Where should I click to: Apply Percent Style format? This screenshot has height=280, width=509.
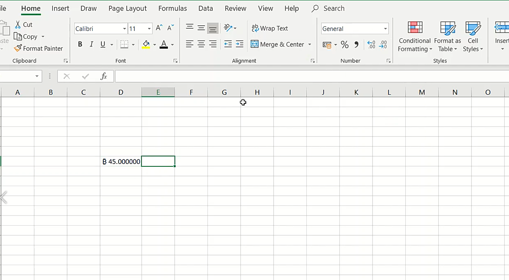pyautogui.click(x=344, y=45)
